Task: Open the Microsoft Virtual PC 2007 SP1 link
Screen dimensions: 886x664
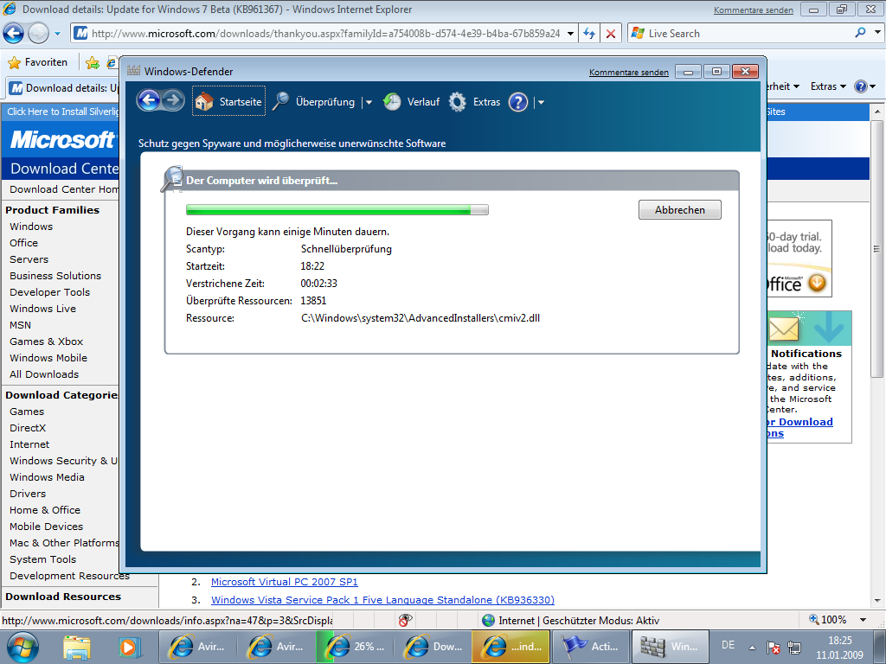Action: click(284, 582)
